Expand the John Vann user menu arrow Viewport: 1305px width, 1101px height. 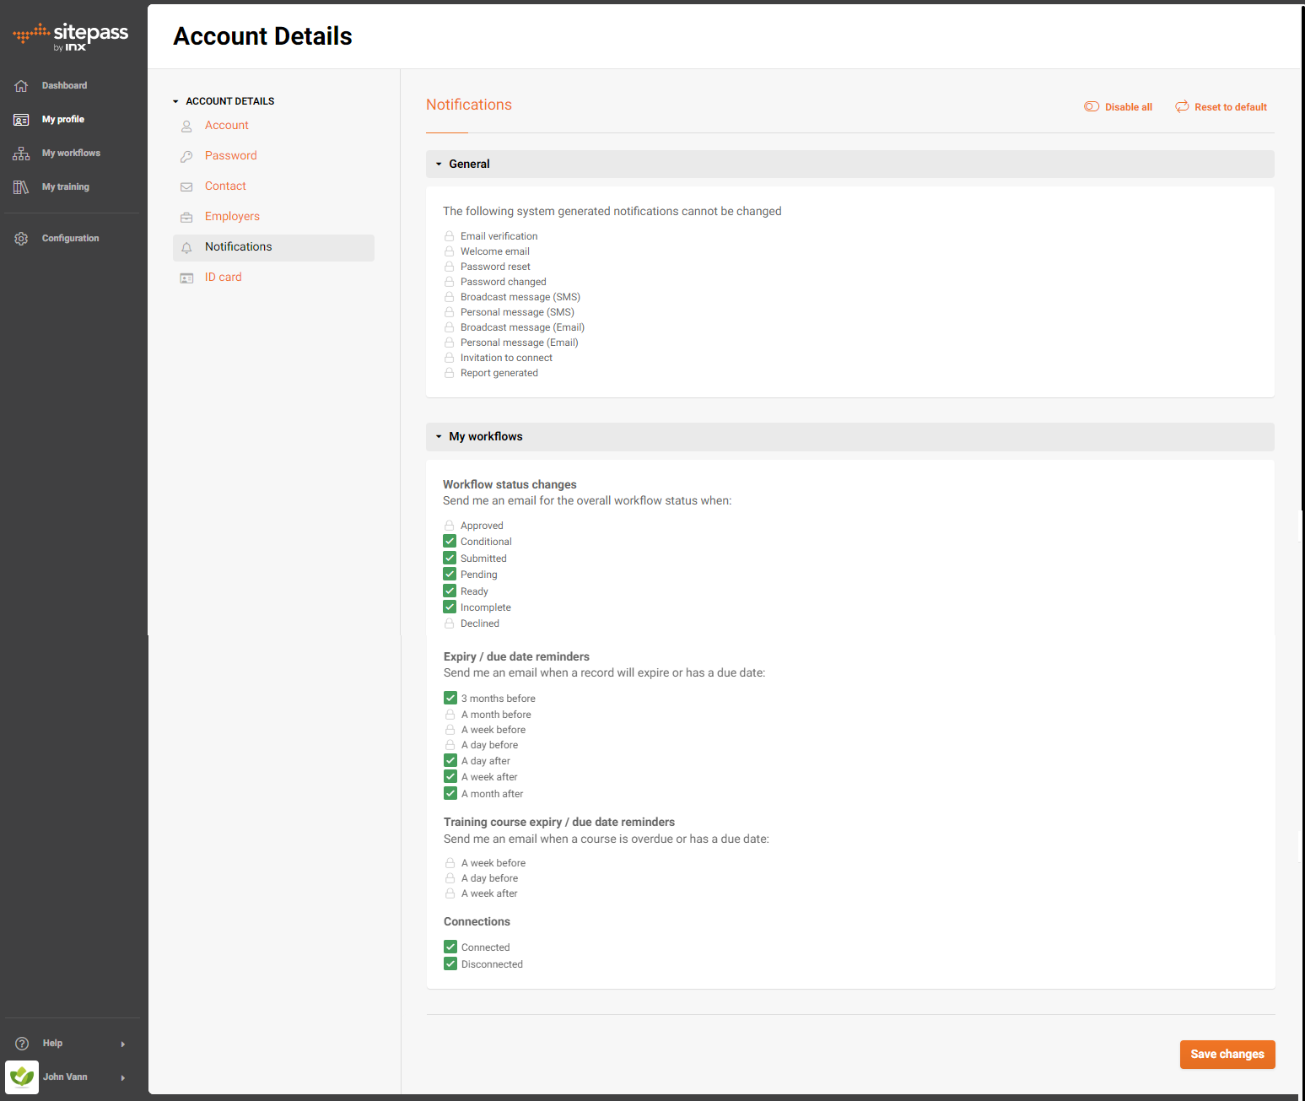(x=123, y=1077)
